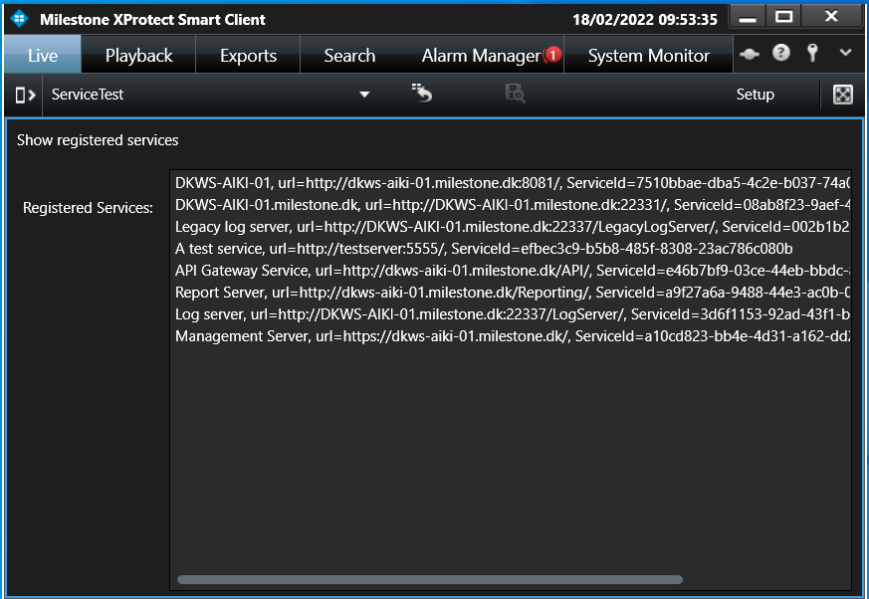Expand the settings chevron menu
This screenshot has height=599, width=869.
[x=845, y=53]
